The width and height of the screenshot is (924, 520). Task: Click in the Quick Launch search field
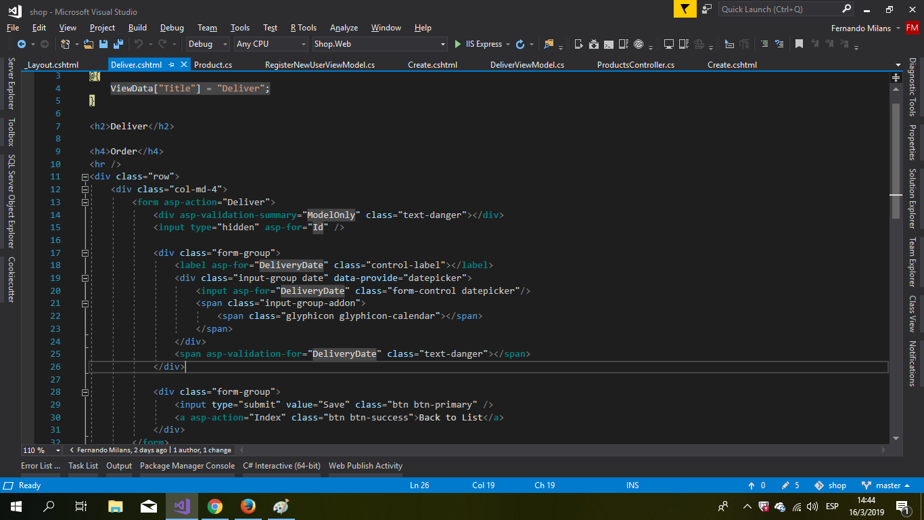point(778,9)
